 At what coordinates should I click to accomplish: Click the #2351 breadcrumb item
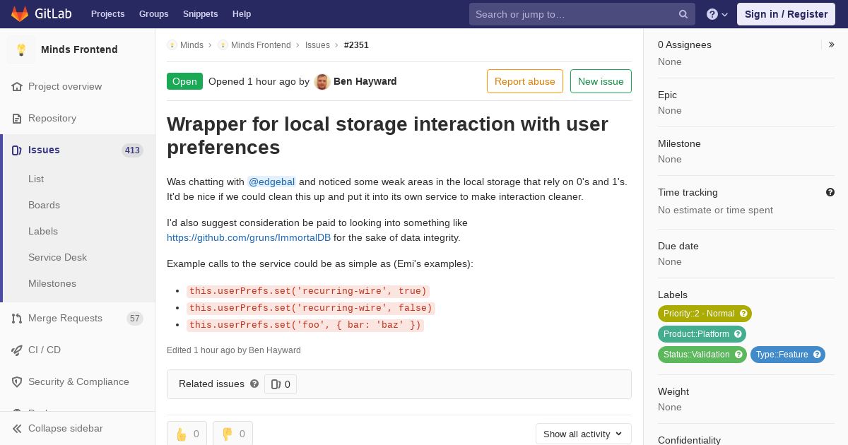pos(356,44)
